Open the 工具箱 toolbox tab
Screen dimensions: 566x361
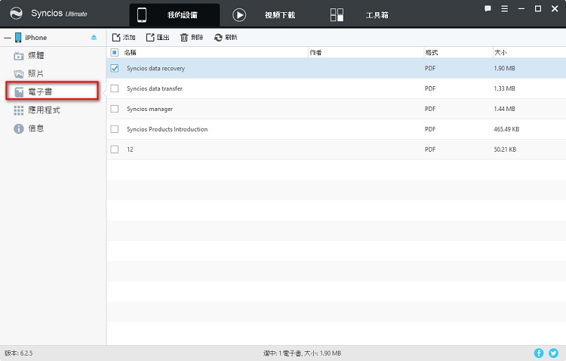coord(377,15)
